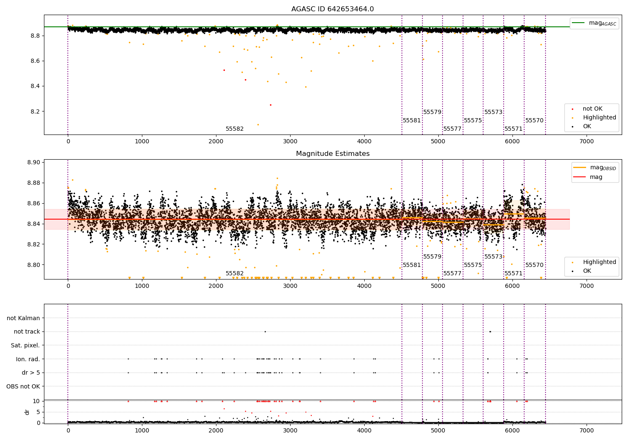Image resolution: width=628 pixels, height=440 pixels.
Task: Select OBSID label 55577 in the top plot
Action: click(x=453, y=129)
